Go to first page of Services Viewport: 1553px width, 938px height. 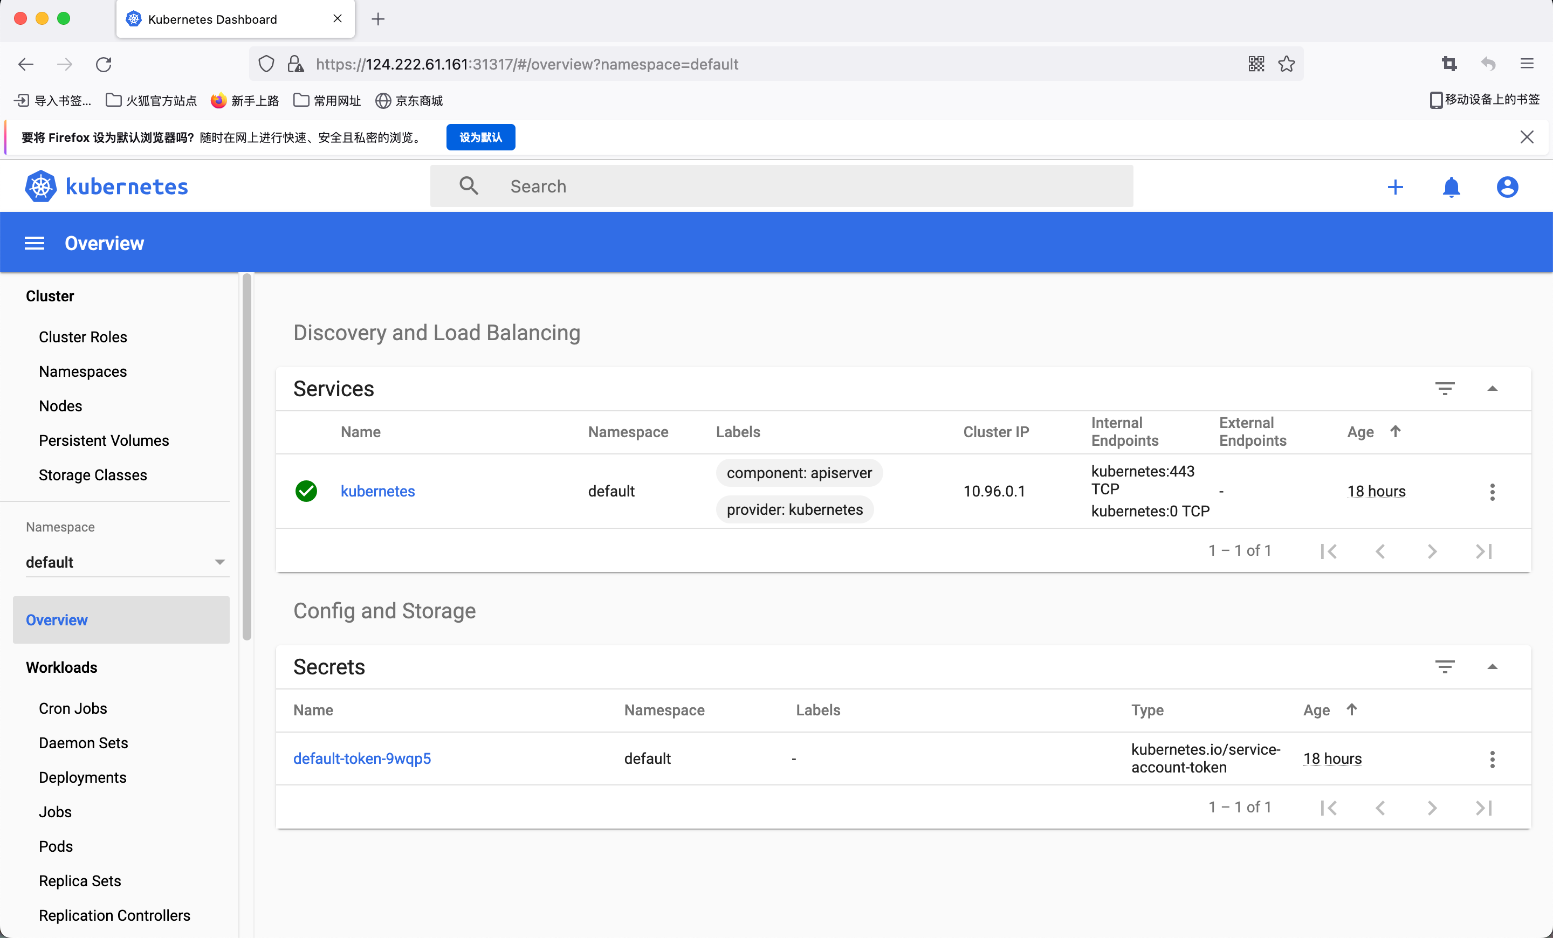(1328, 551)
